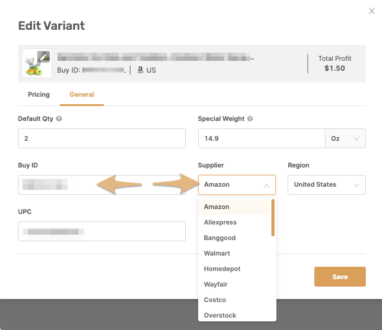Show help tooltip for Default Qty
Viewport: 382px width, 330px height.
(59, 118)
